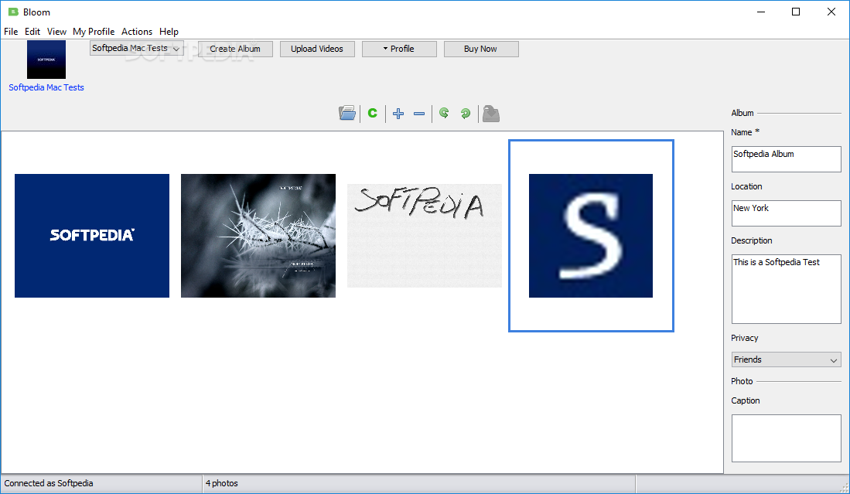
Task: Maximize the Bloom window
Action: (796, 12)
